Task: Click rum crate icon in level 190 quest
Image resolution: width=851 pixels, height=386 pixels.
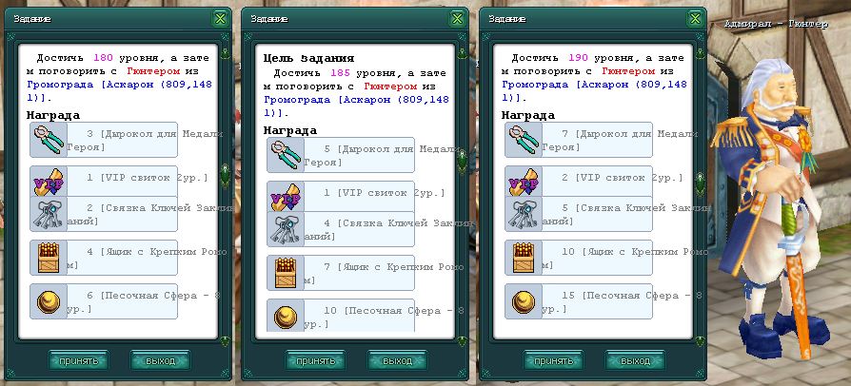Action: [524, 258]
